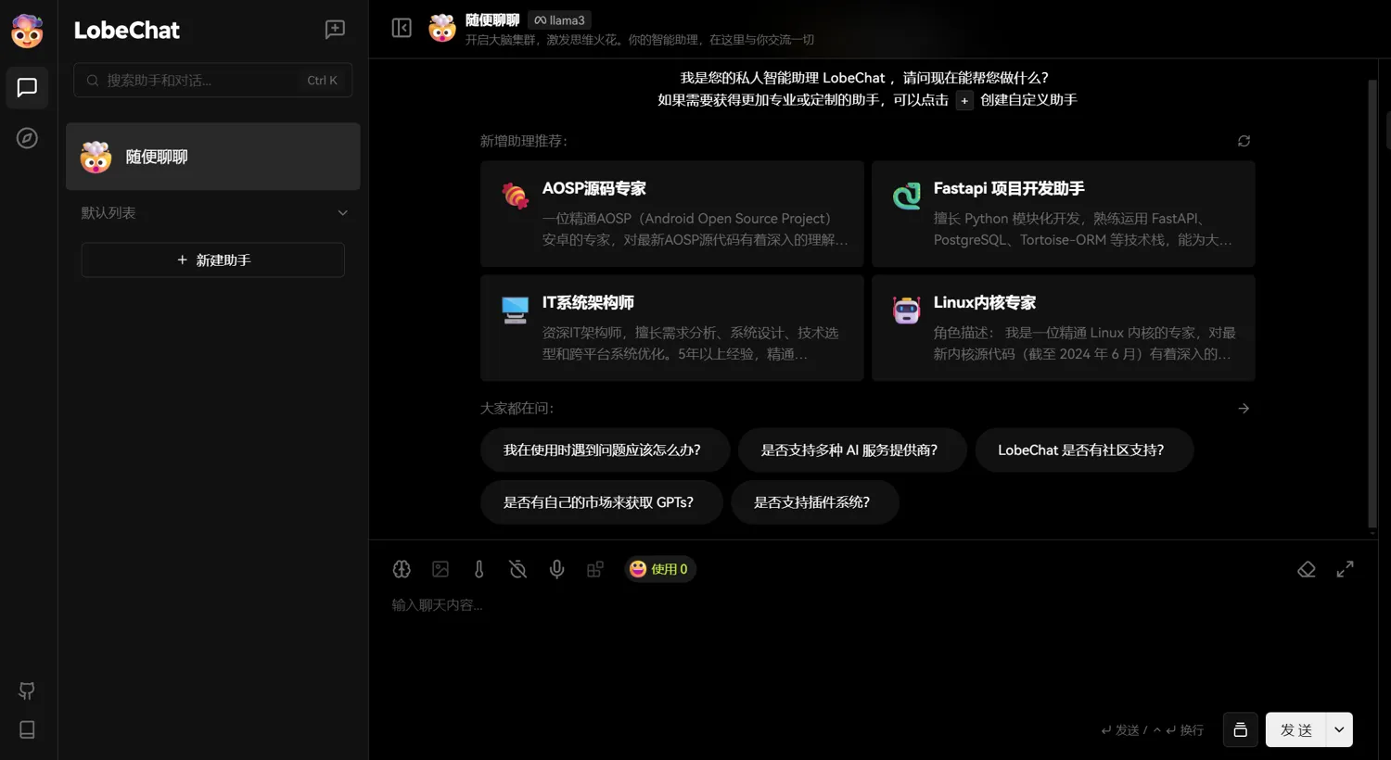Click the chat message input area
The width and height of the screenshot is (1391, 760).
pyautogui.click(x=872, y=649)
